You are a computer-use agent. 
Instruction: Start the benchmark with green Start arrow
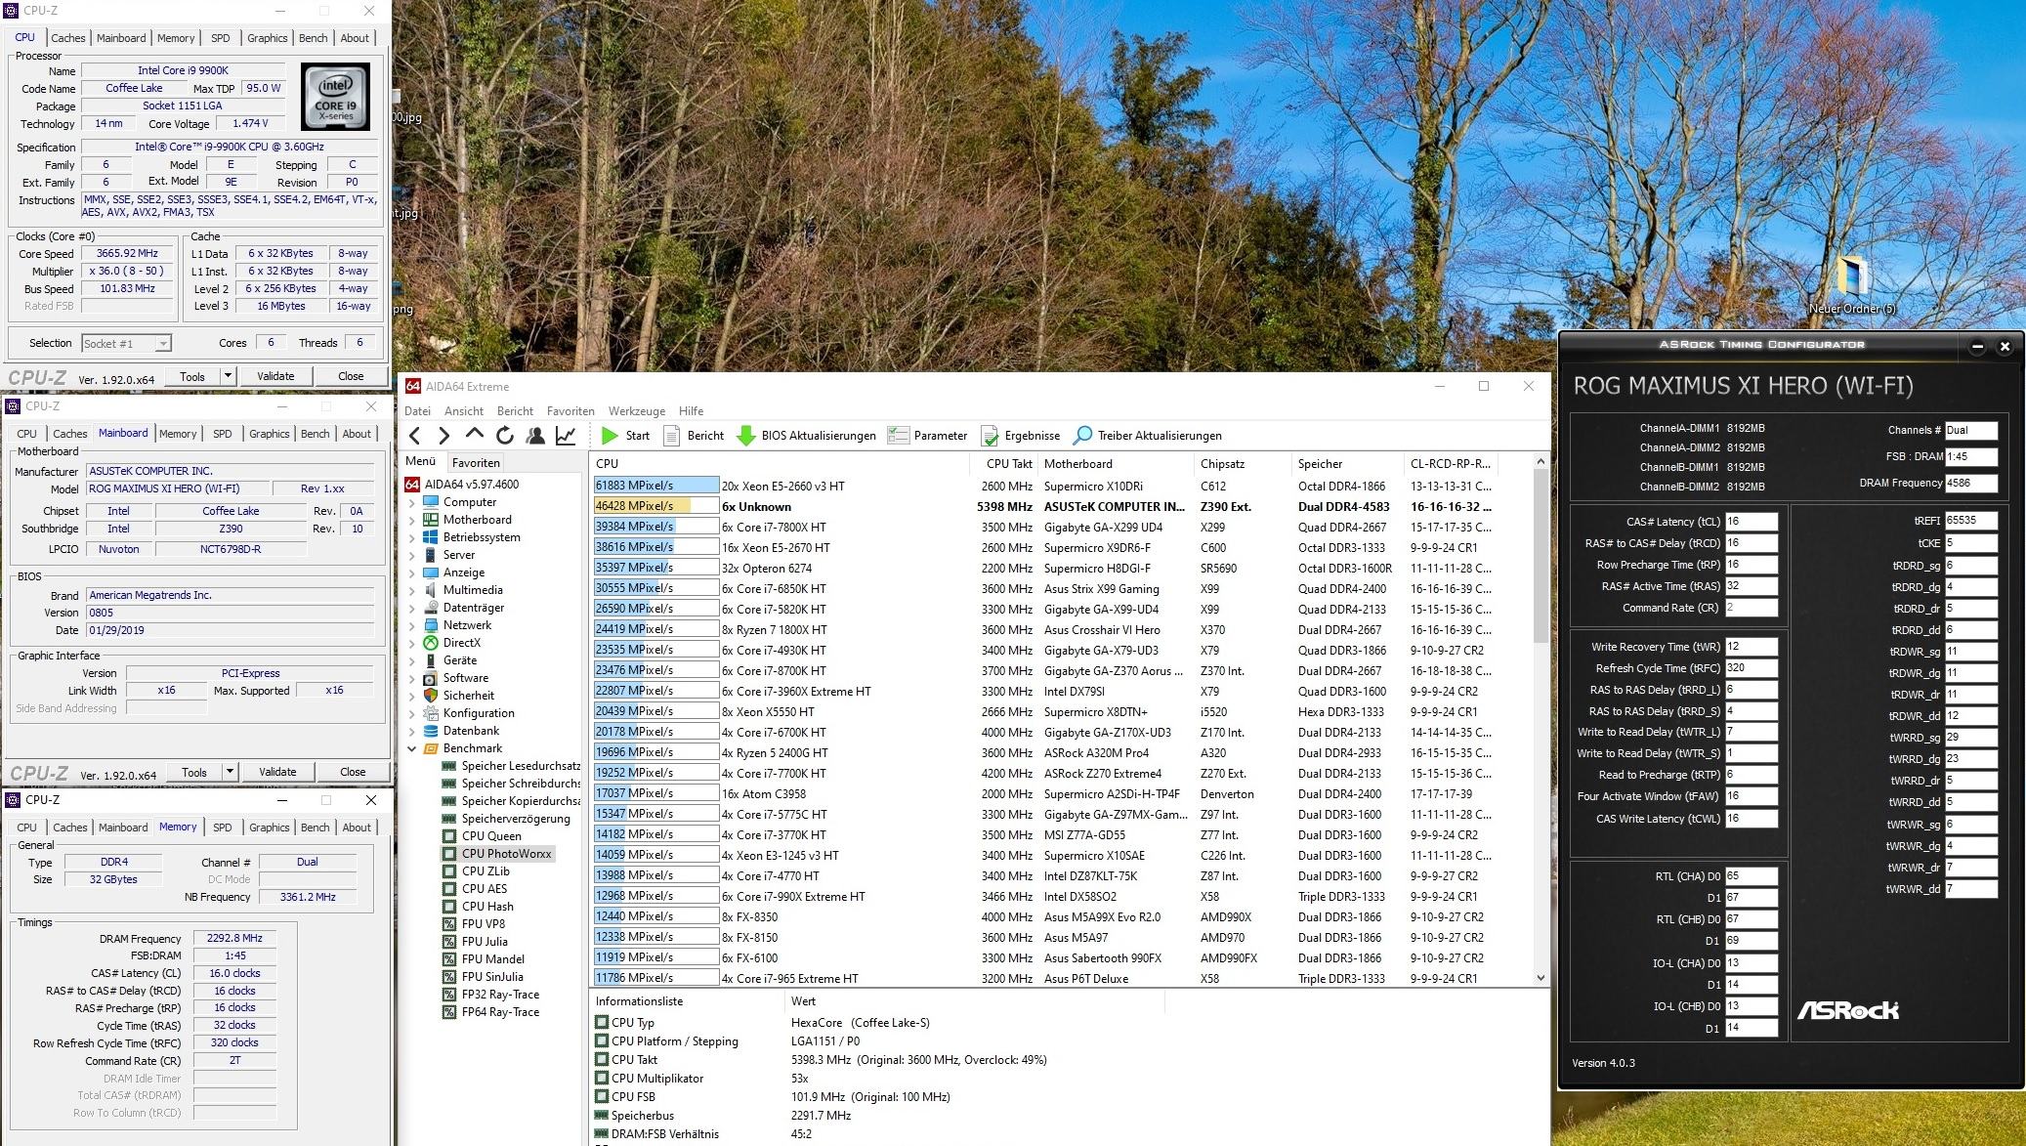point(625,436)
